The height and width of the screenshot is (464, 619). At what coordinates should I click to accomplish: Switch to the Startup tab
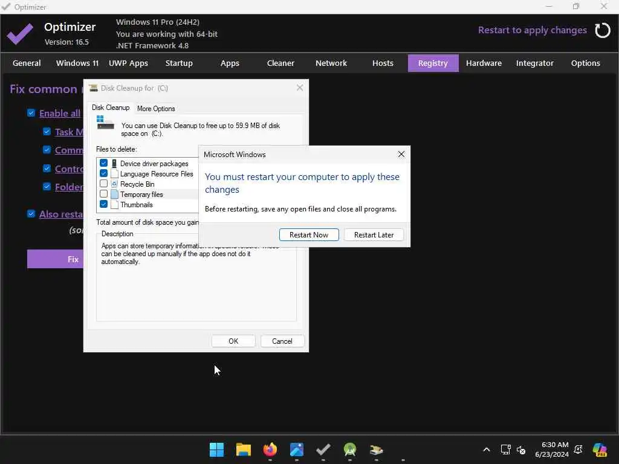point(179,63)
